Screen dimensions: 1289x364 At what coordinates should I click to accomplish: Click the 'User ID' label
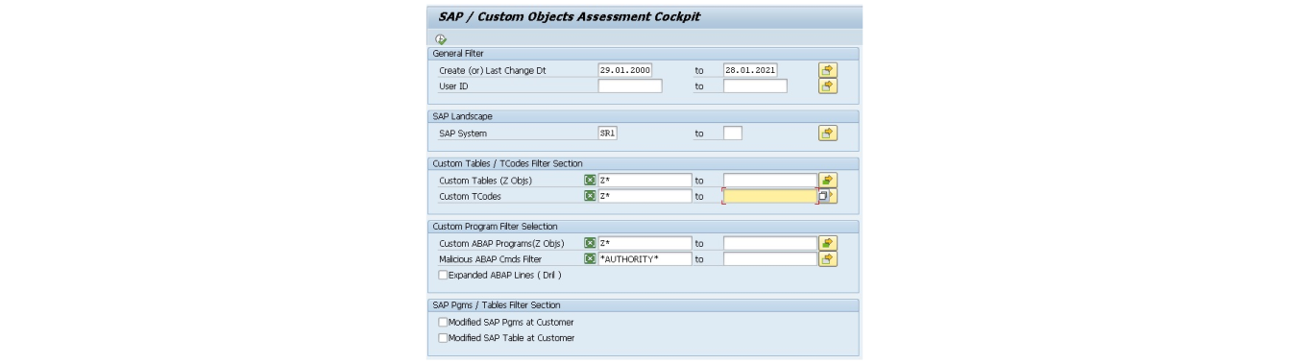[x=453, y=86]
